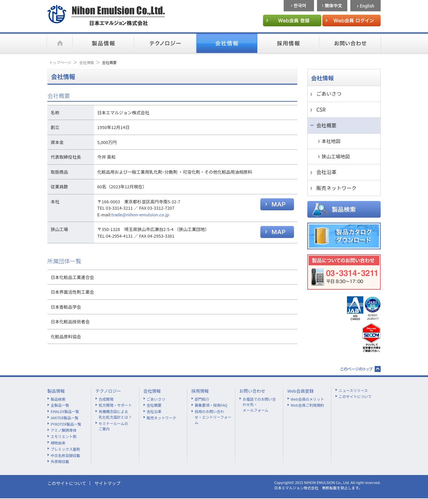
Task: Go to the home icon tab
Action: pyautogui.click(x=60, y=43)
